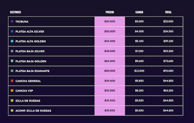Click the Cargo column header
Screen dimensions: 194x123
point(139,12)
